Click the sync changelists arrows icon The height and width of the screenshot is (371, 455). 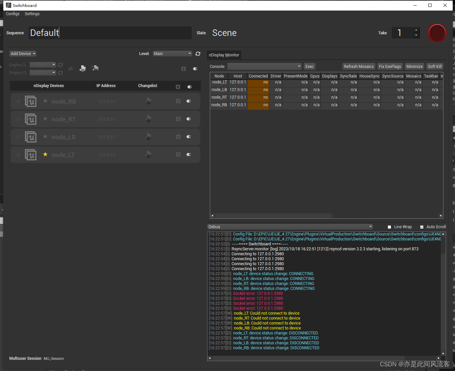[x=70, y=69]
